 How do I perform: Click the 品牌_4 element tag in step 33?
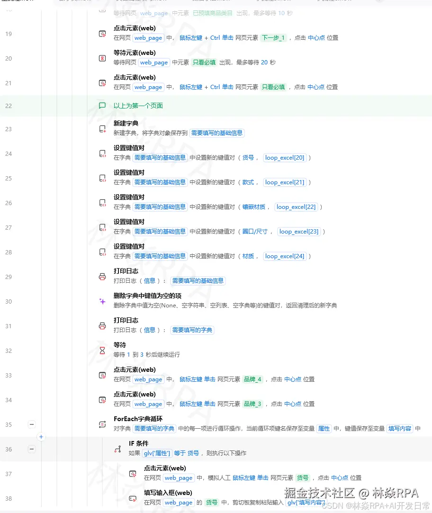[252, 379]
